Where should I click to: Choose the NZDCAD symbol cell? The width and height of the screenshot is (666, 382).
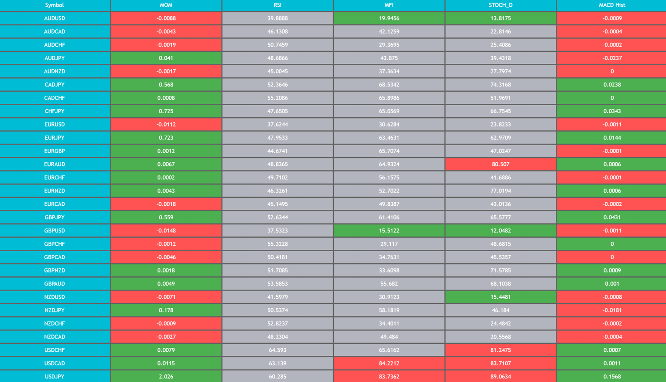[55, 337]
